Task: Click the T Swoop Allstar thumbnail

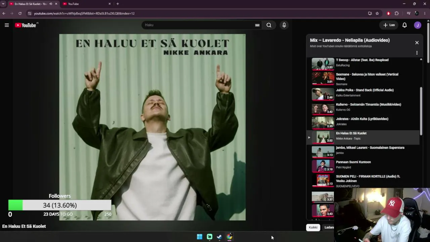Action: pyautogui.click(x=323, y=64)
